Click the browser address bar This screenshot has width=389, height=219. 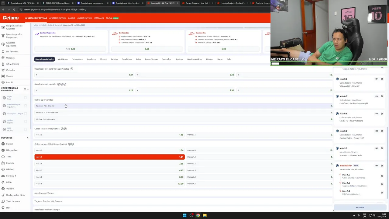tap(143, 9)
